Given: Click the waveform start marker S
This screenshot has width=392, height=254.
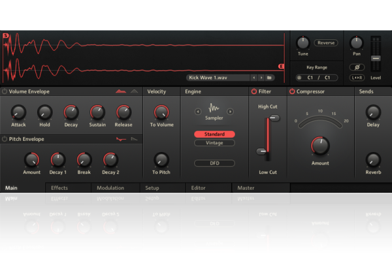Looking at the screenshot, I should click(5, 36).
